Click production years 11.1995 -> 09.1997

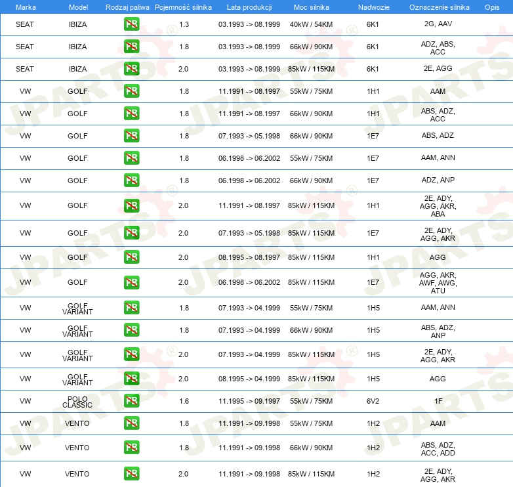pyautogui.click(x=249, y=401)
